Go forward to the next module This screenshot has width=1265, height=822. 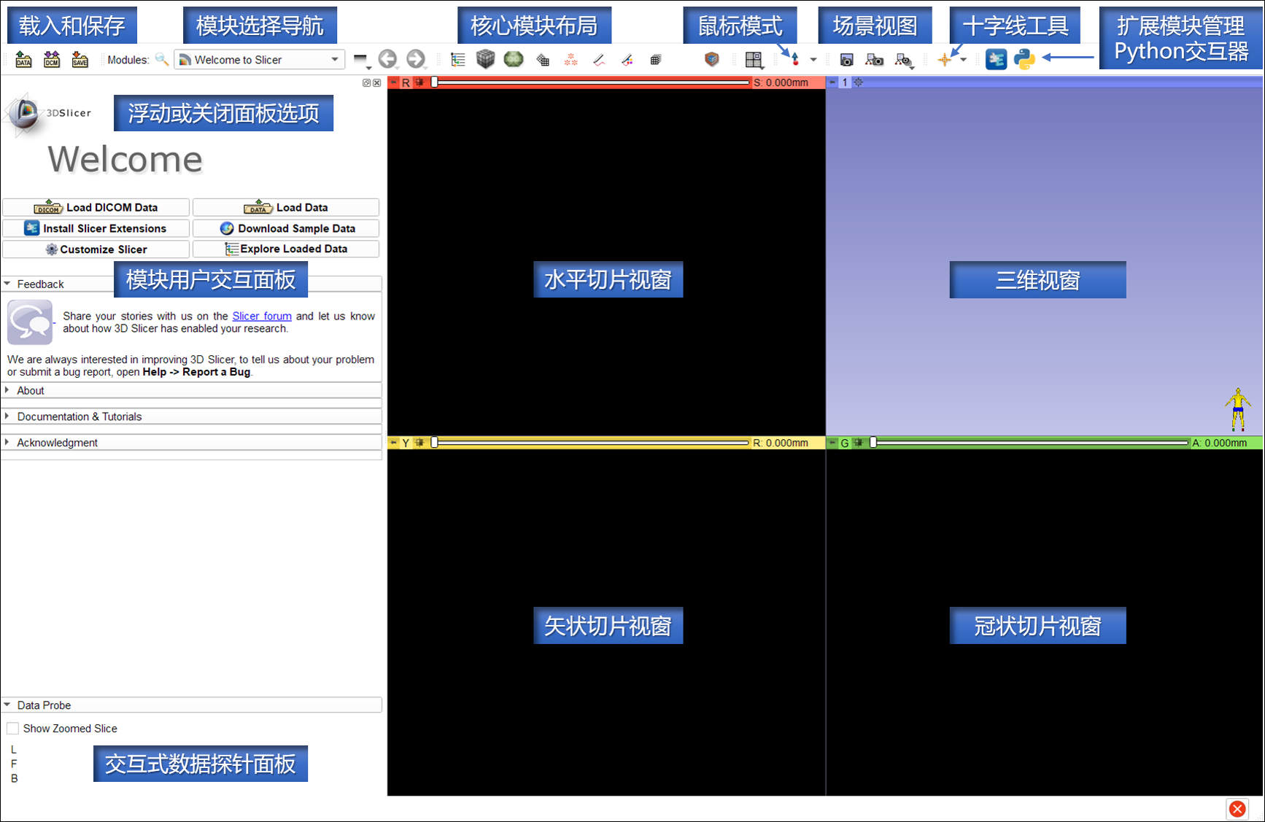click(x=416, y=59)
